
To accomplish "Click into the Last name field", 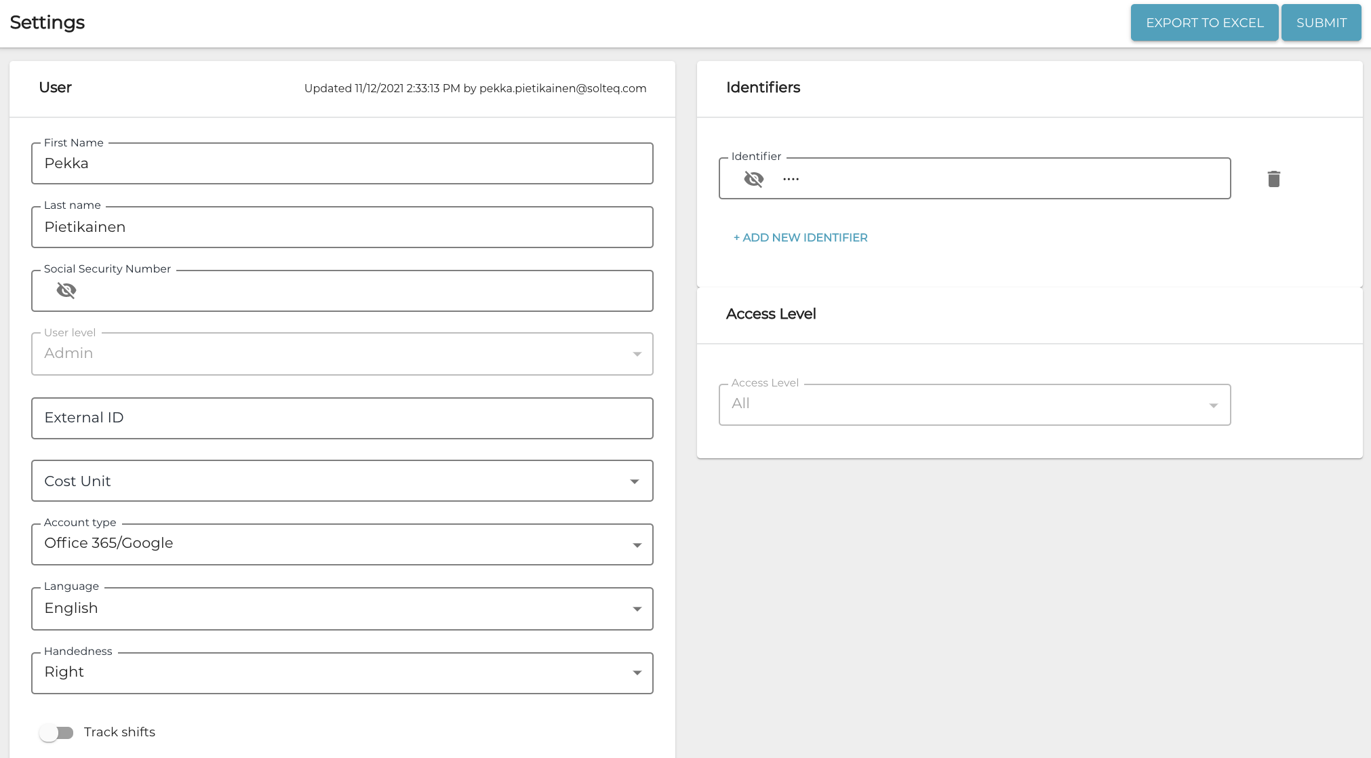I will pyautogui.click(x=342, y=227).
